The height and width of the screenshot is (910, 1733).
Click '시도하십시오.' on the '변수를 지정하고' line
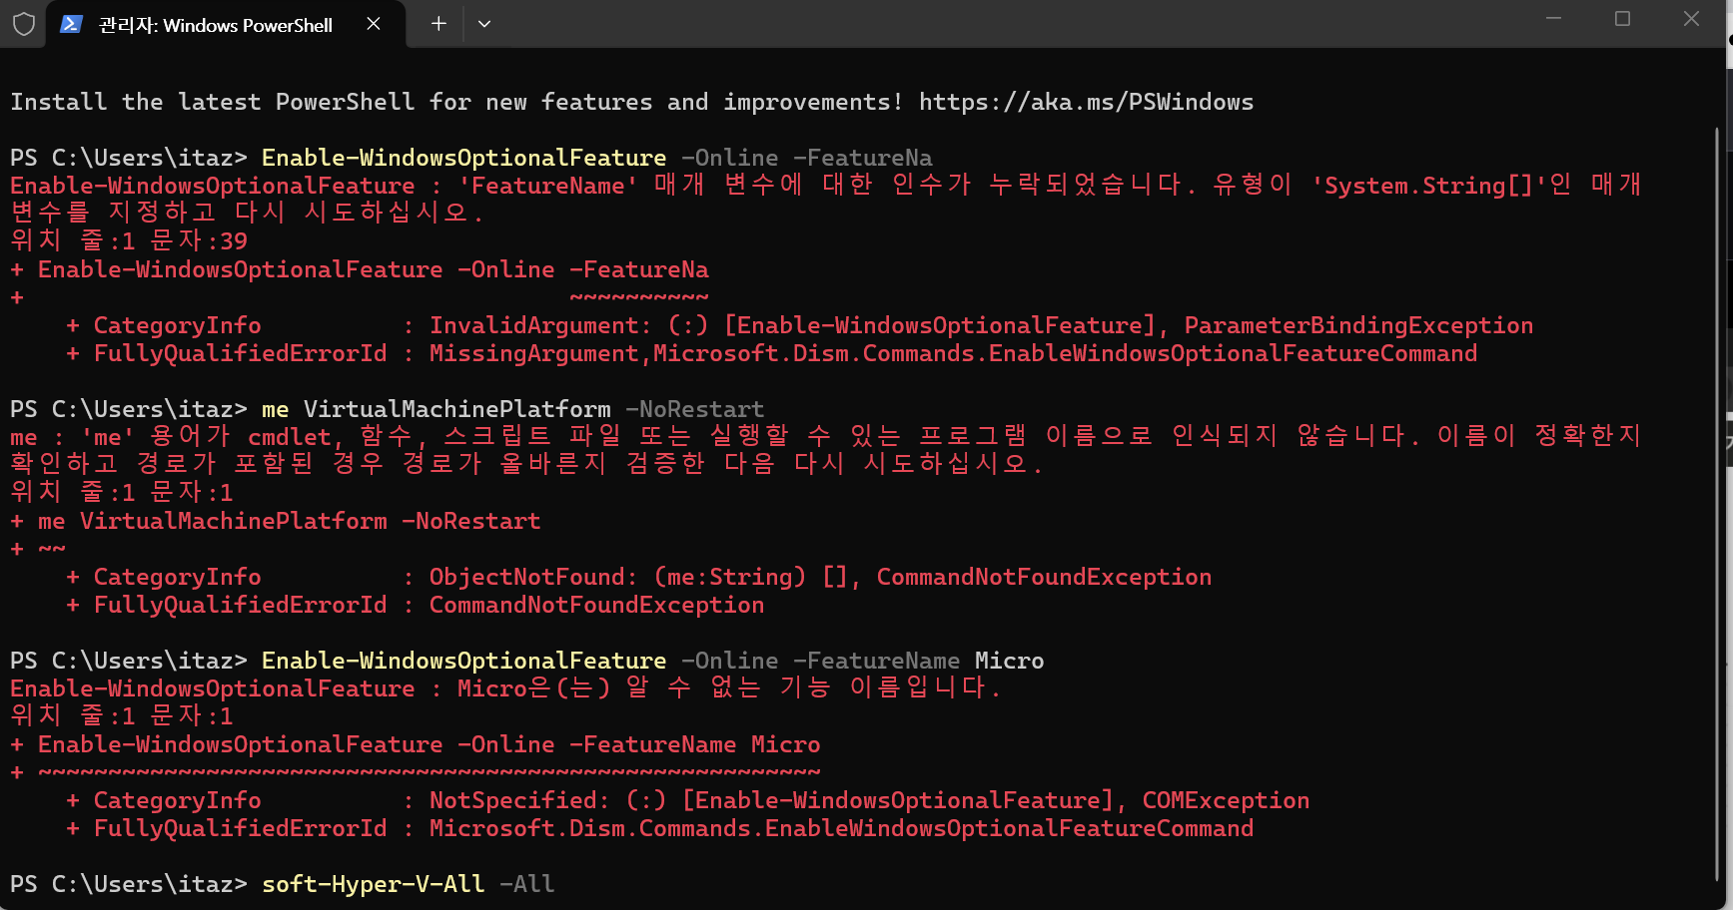[x=394, y=213]
